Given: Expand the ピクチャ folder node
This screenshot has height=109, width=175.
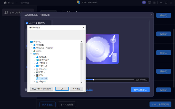Looking at the screenshot, I should pos(34,72).
